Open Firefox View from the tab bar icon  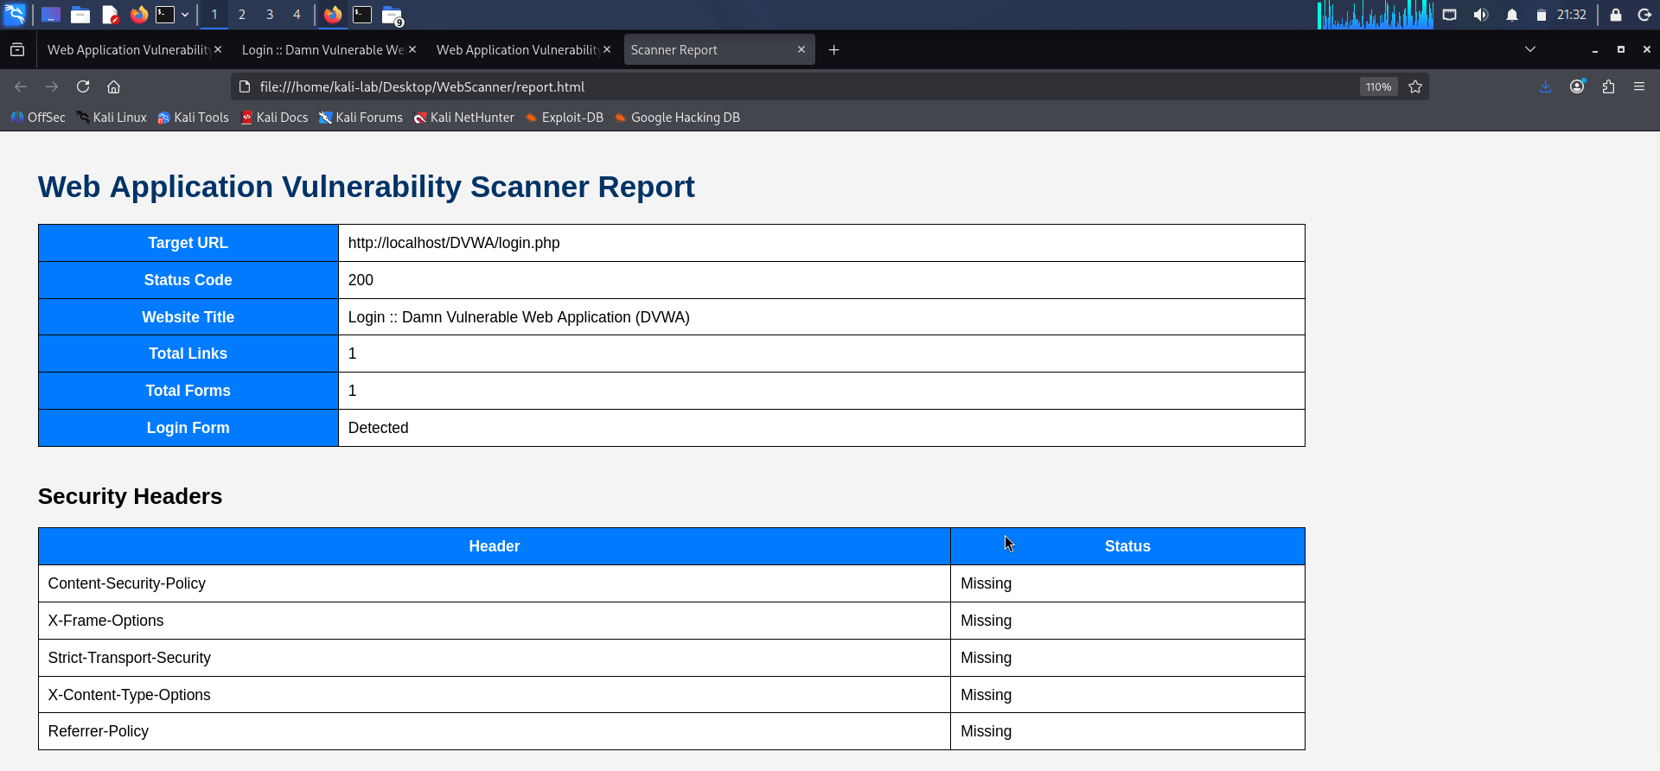point(17,50)
